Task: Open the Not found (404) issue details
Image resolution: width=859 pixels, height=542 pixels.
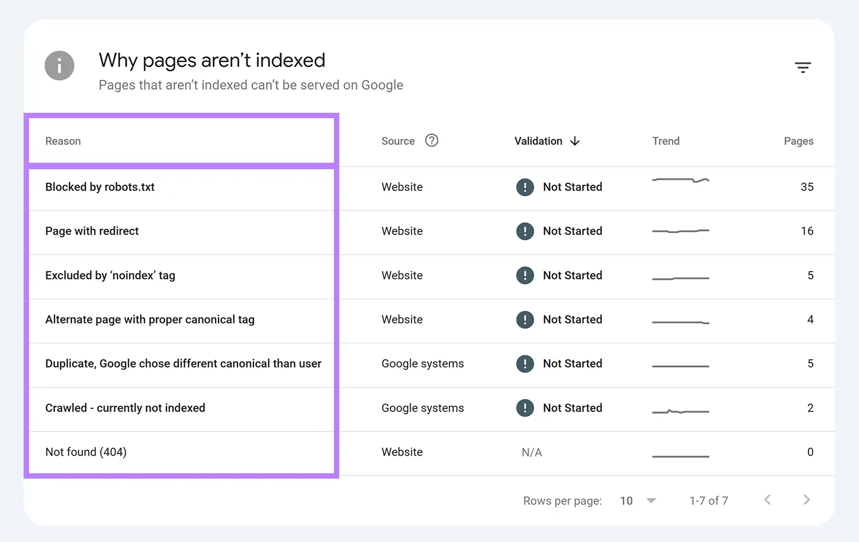Action: click(86, 452)
